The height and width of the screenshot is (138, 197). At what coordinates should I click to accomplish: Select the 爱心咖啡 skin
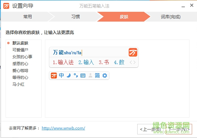pyautogui.click(x=20, y=71)
